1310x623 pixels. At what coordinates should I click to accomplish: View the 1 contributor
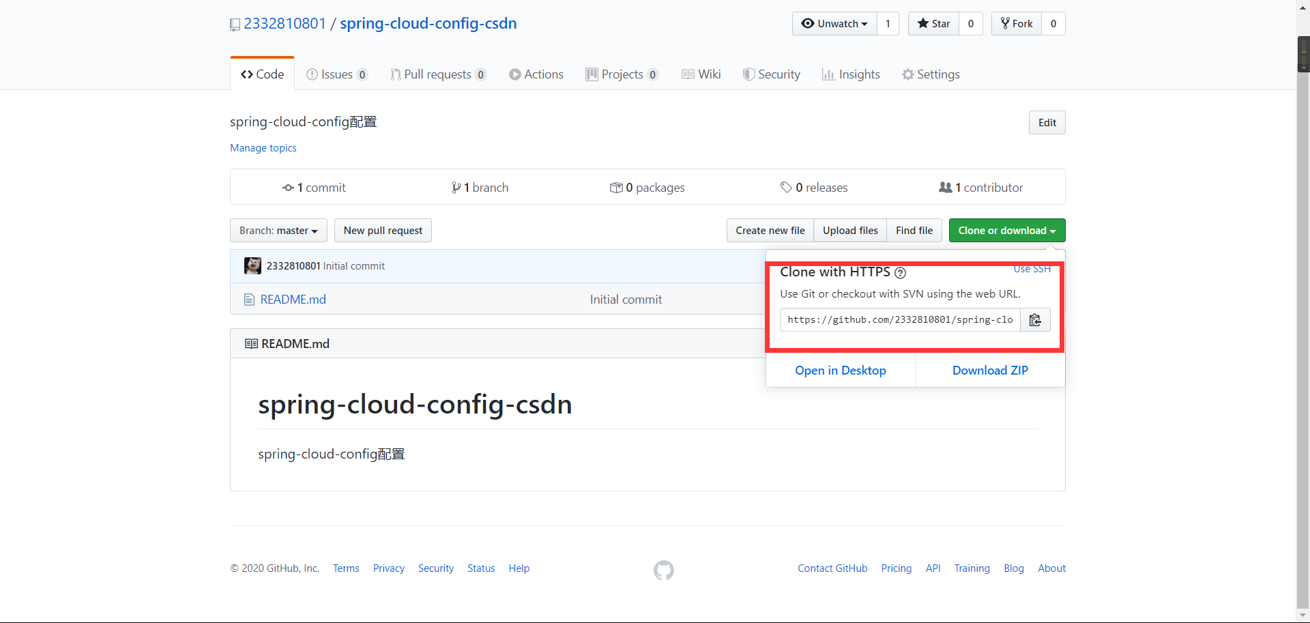981,188
